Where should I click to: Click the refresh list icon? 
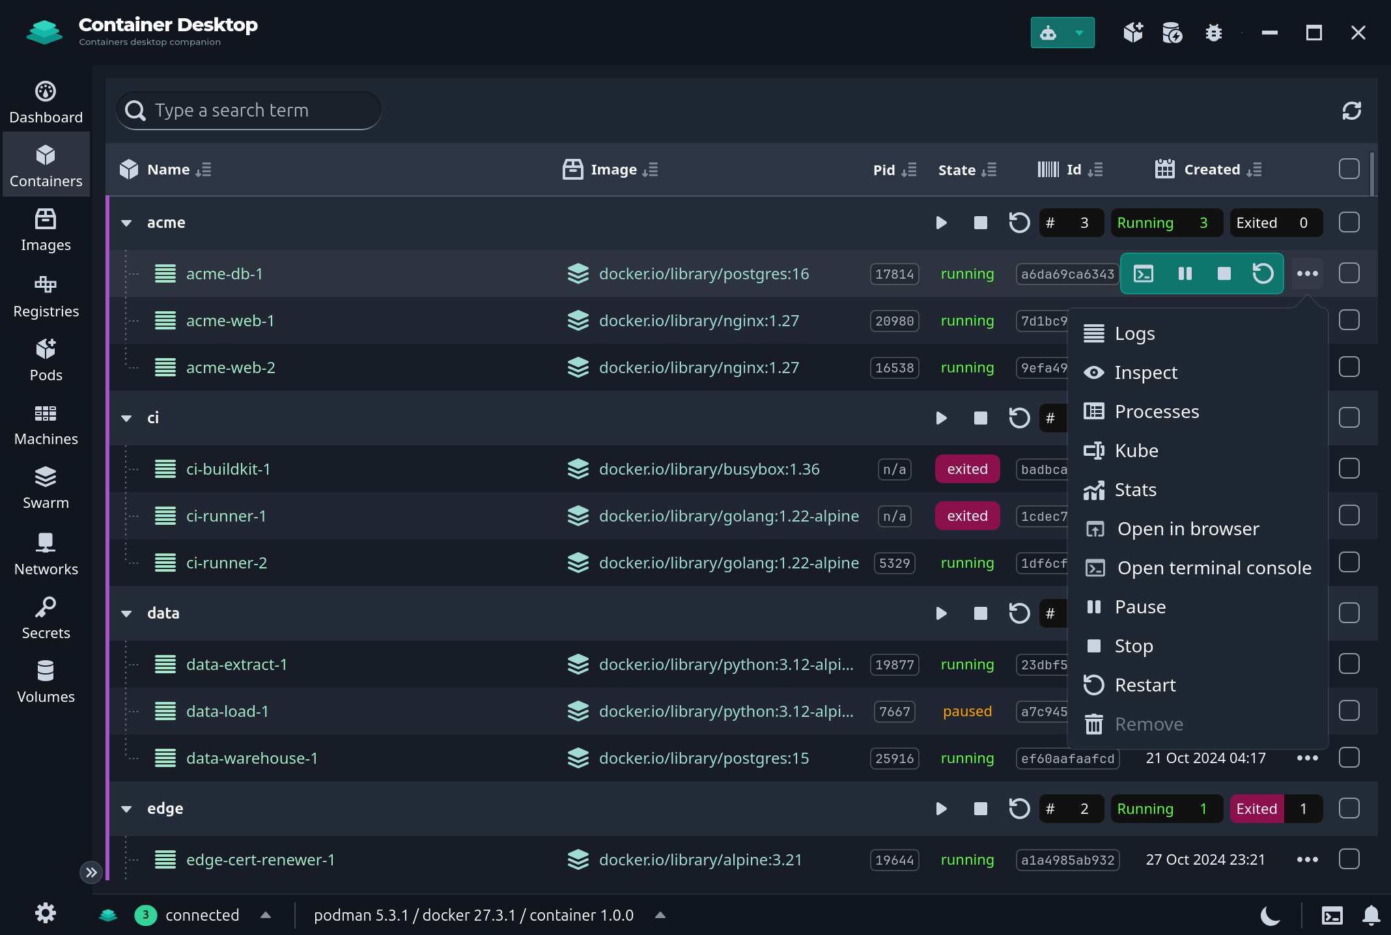[1352, 111]
